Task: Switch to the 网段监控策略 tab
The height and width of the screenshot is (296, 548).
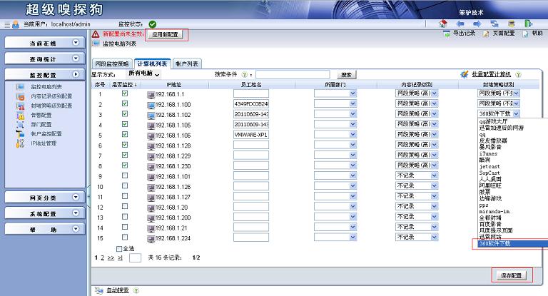Action: coord(113,63)
